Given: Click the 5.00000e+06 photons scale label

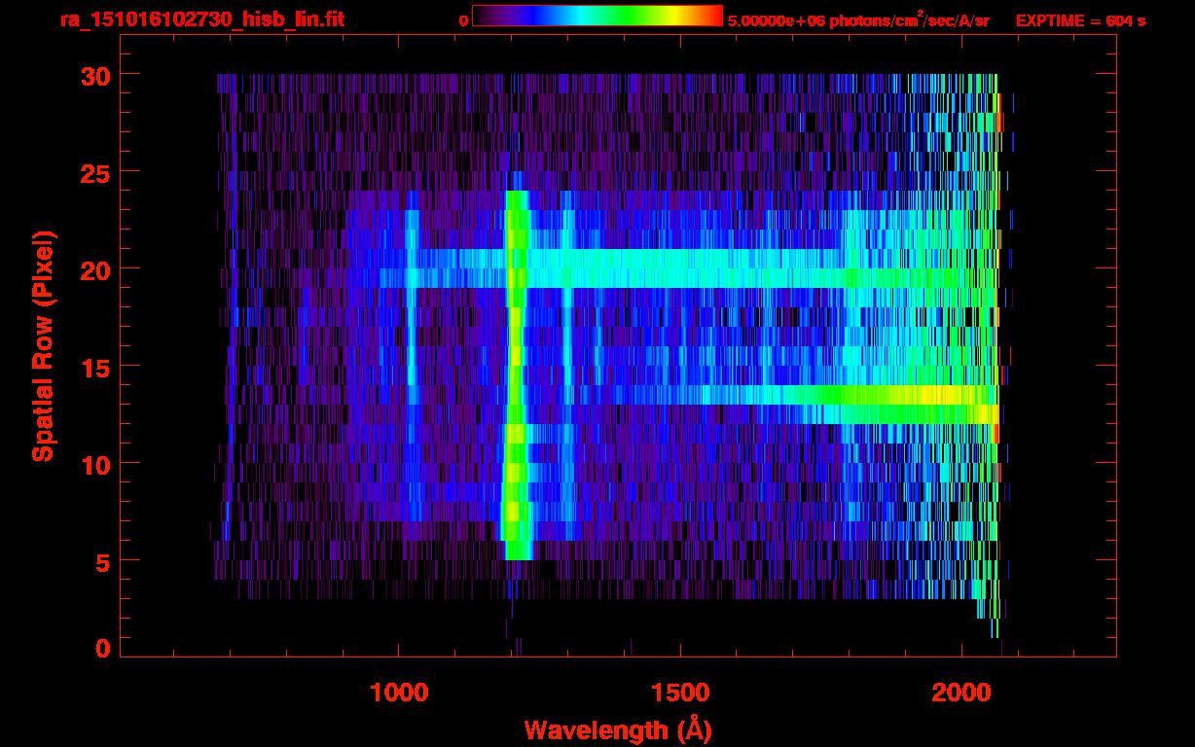Looking at the screenshot, I should click(x=858, y=19).
